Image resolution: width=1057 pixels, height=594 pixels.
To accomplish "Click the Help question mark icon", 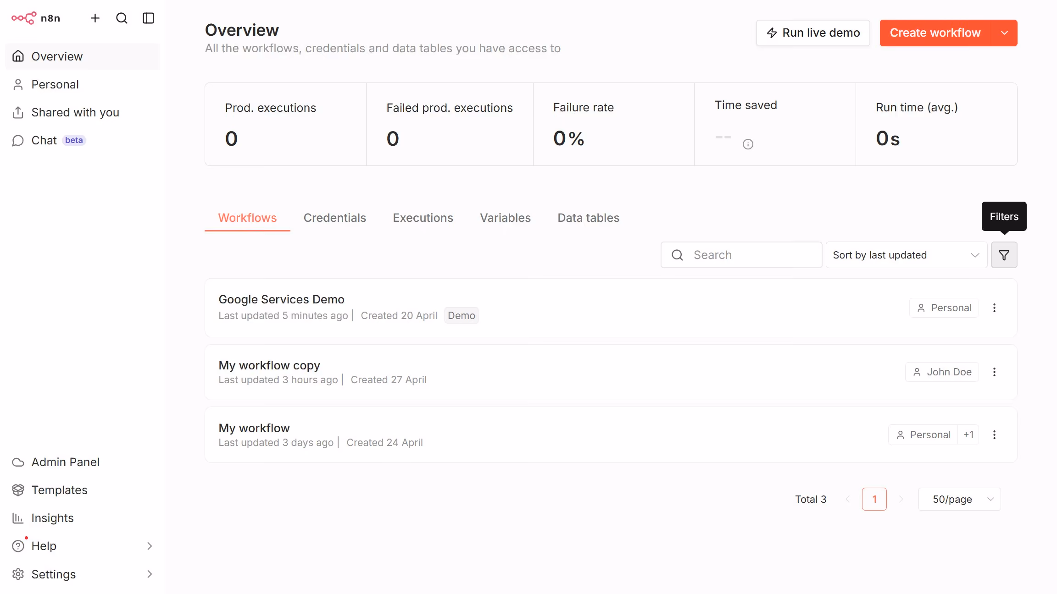I will click(18, 546).
